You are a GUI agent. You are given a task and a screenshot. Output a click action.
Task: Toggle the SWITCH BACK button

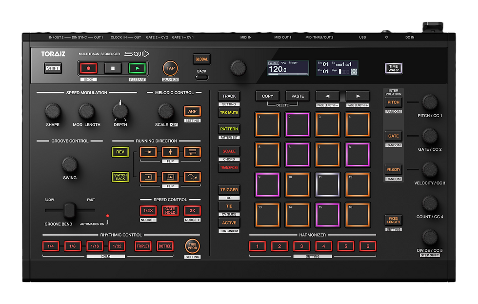(120, 177)
